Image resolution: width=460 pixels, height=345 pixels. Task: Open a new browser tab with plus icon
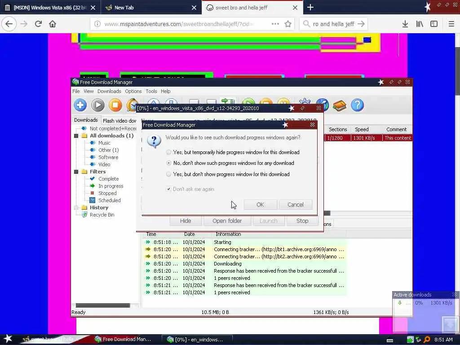click(310, 7)
